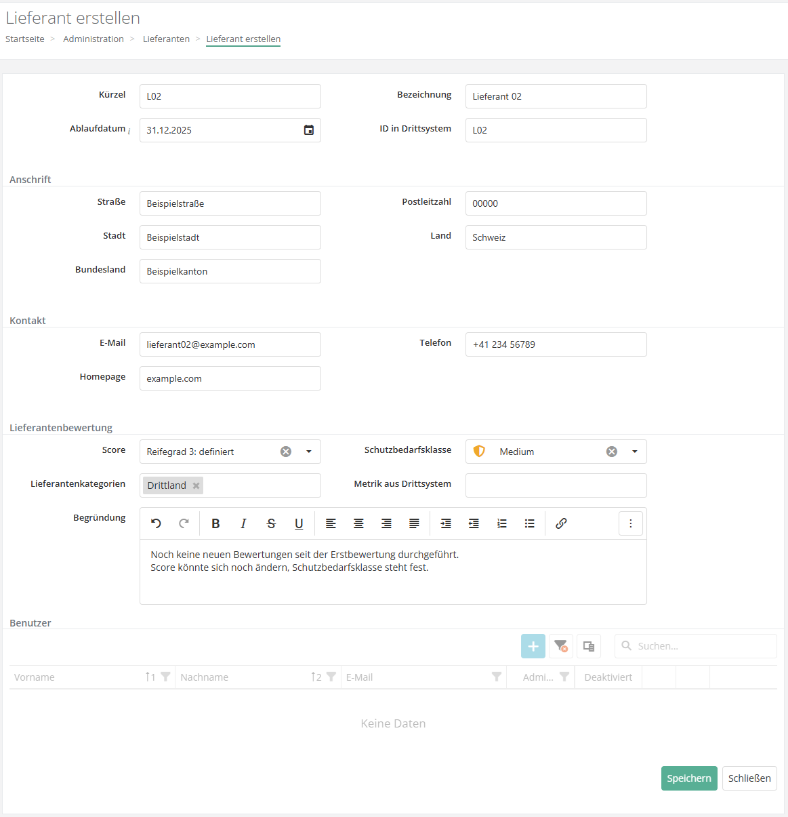Viewport: 788px width, 817px height.
Task: Insert a hyperlink via the link icon
Action: (561, 523)
